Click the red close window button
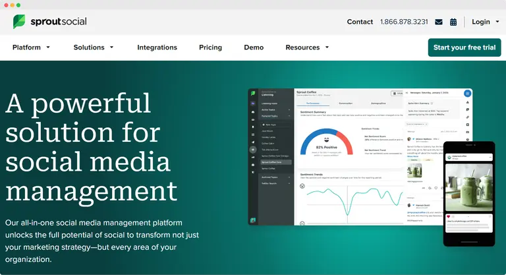 [6, 5]
